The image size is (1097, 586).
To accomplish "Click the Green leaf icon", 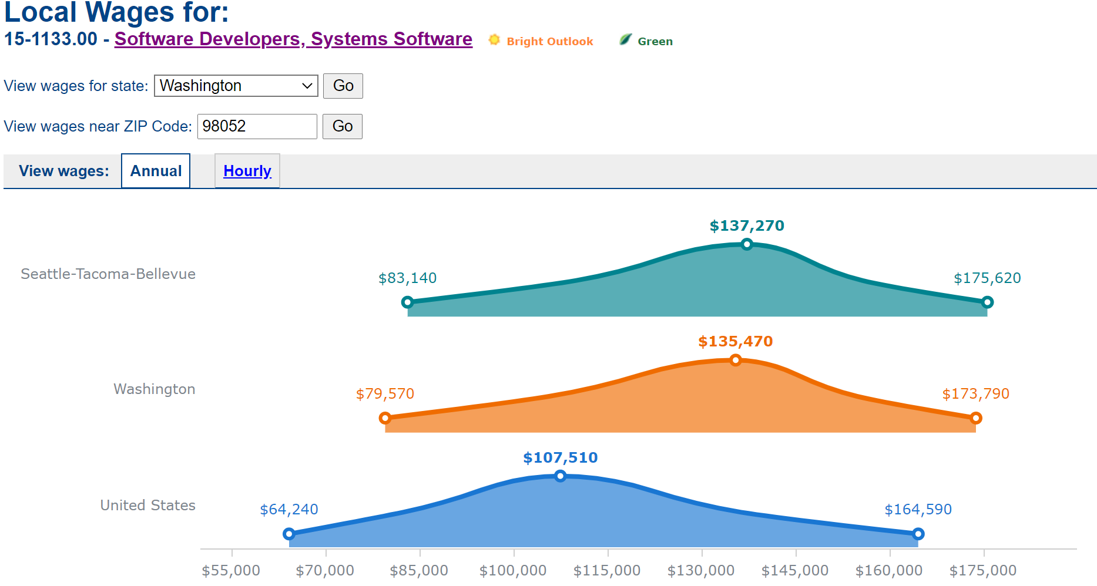I will [x=625, y=40].
